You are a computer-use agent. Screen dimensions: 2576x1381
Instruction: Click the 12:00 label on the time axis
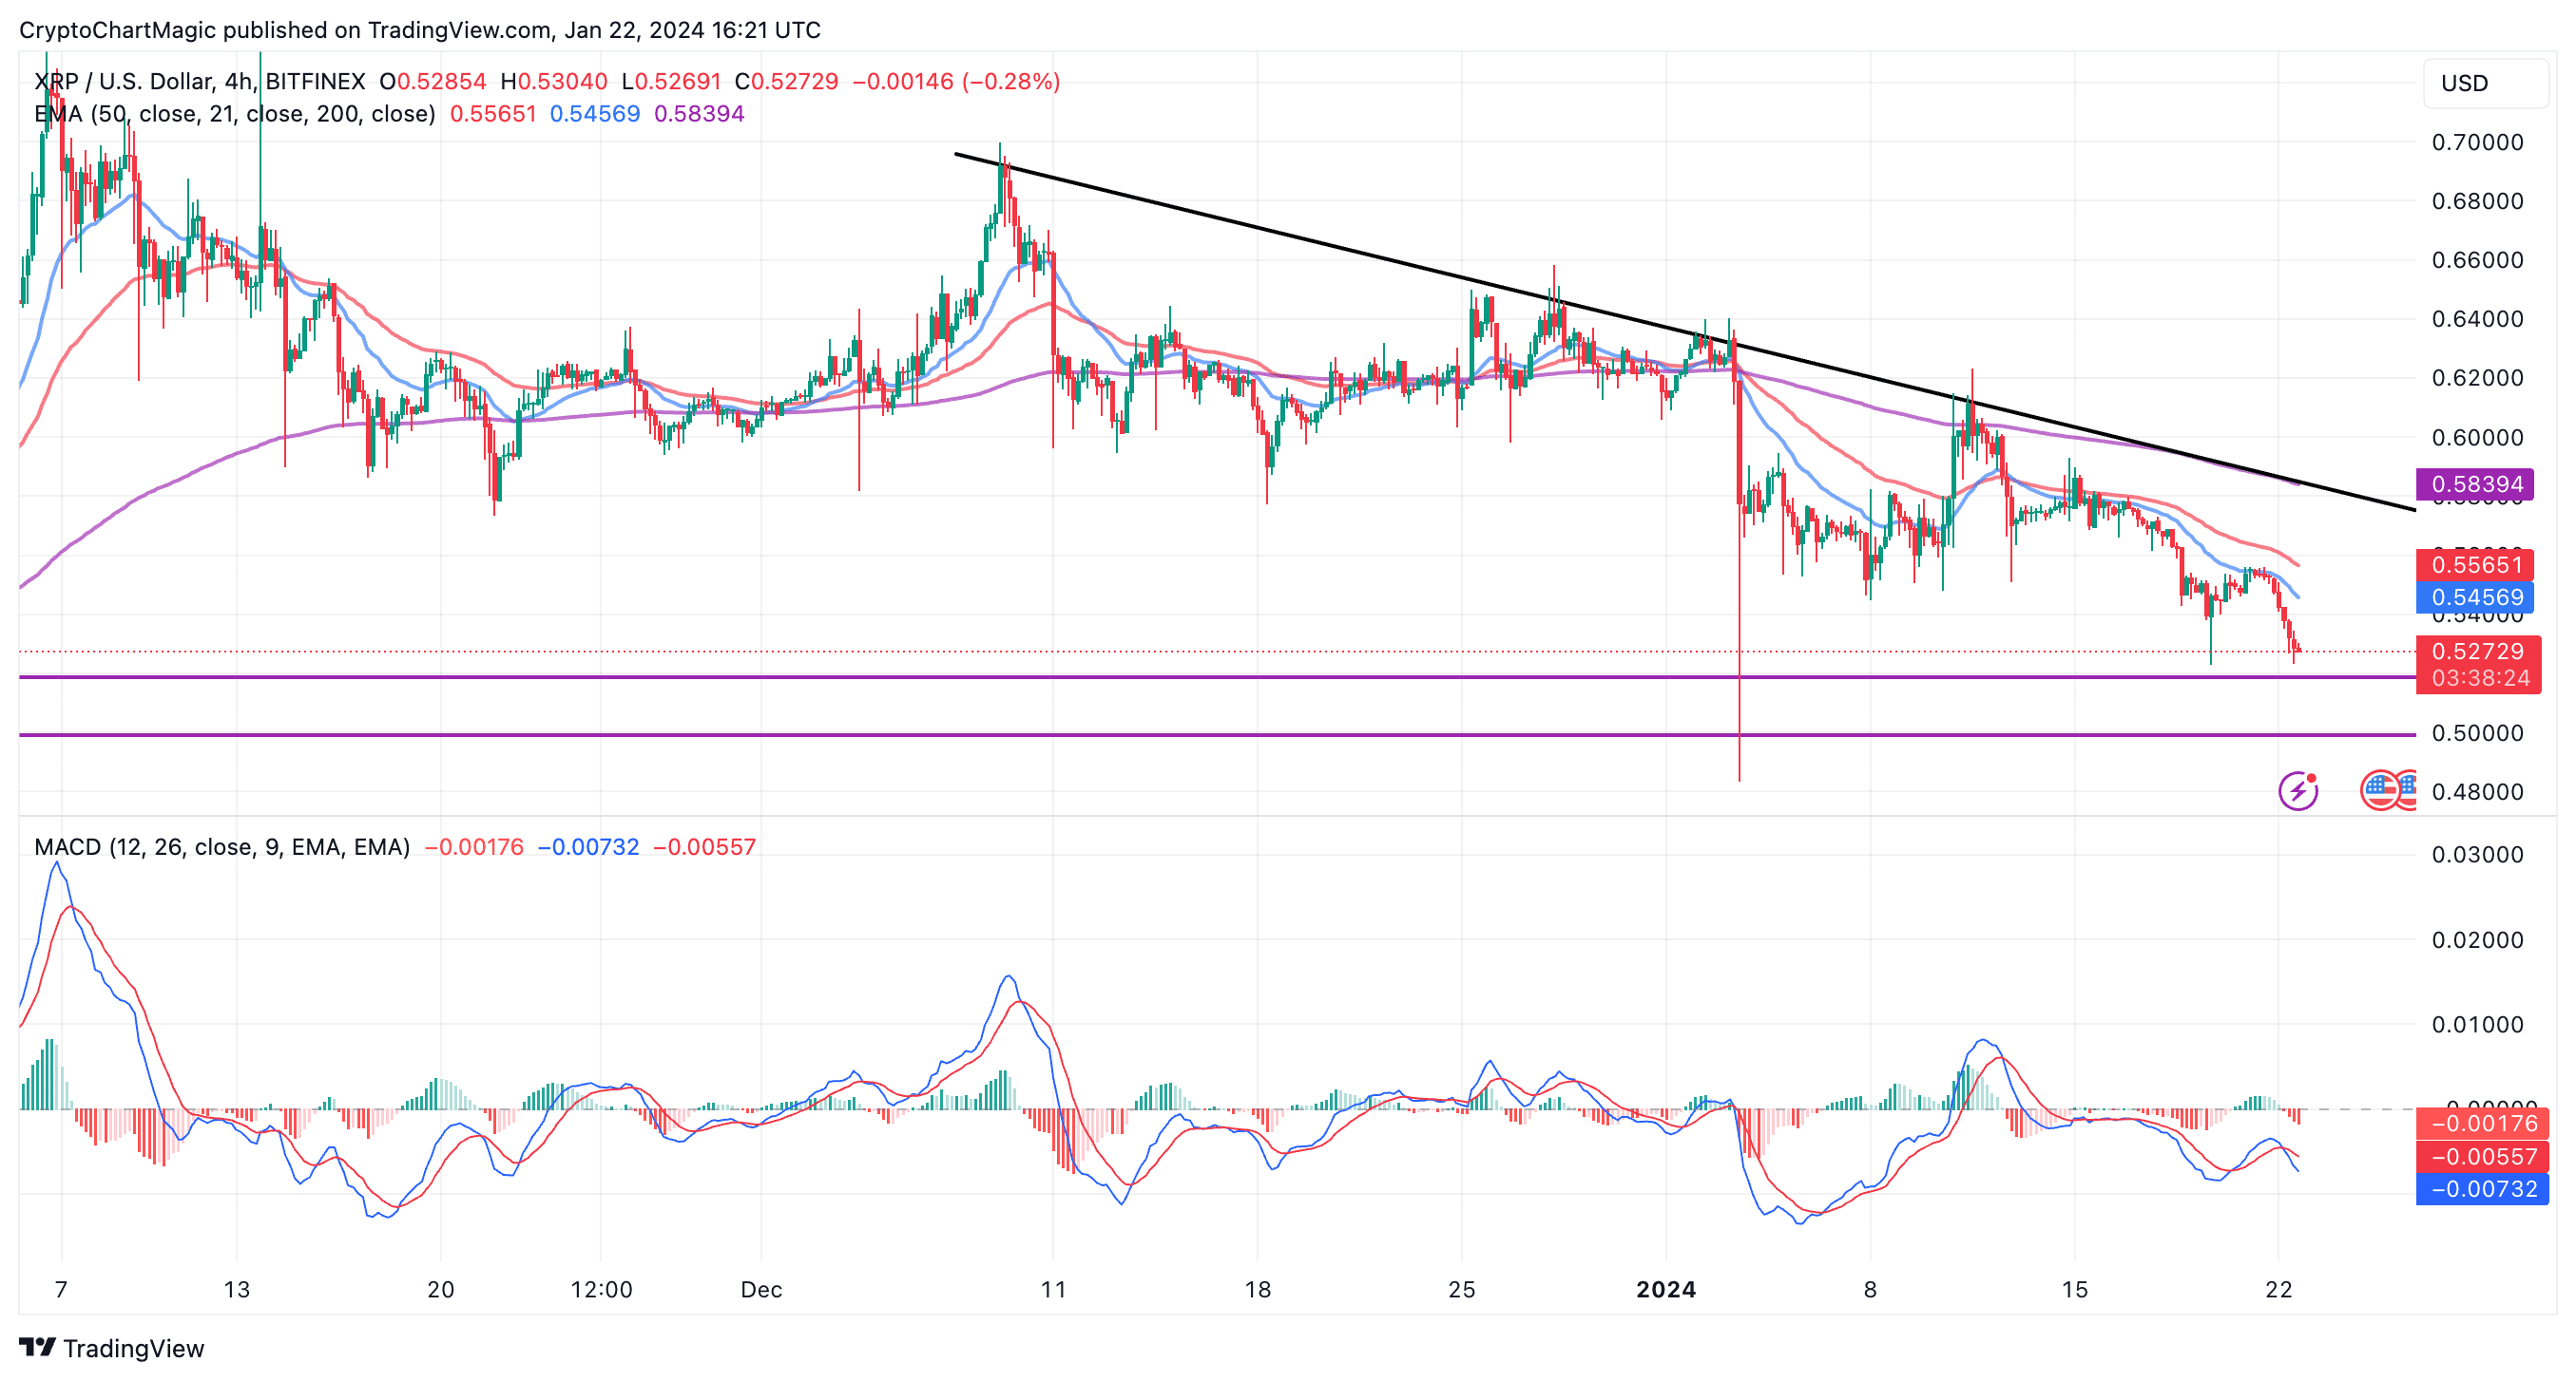point(601,1289)
